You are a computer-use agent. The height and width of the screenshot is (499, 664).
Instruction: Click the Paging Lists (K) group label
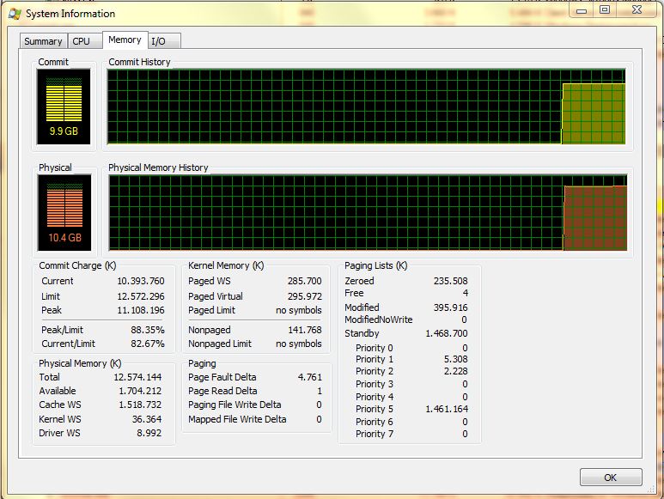click(376, 265)
